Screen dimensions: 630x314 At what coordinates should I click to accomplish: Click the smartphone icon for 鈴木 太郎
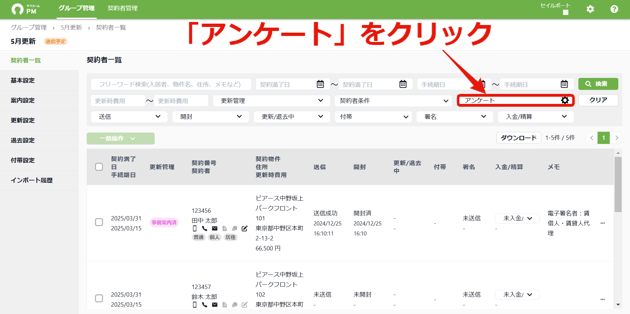195,305
